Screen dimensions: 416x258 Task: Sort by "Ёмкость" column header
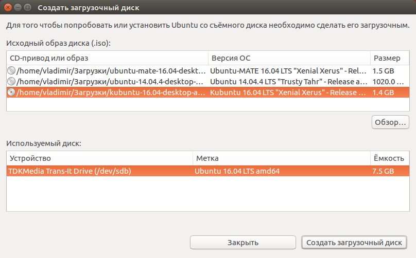390,158
